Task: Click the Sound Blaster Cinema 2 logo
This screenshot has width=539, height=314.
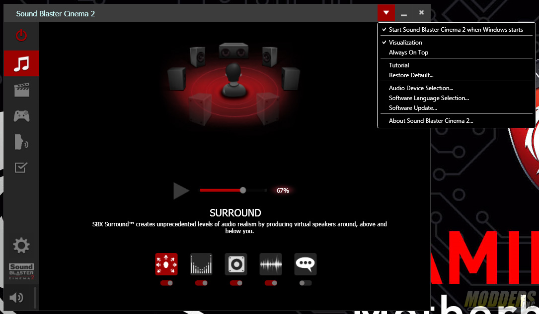Action: [x=21, y=271]
